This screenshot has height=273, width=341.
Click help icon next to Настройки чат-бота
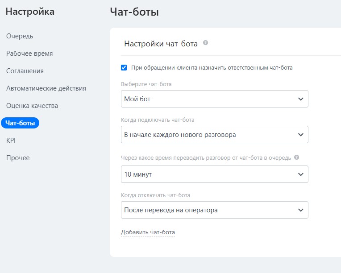pos(205,43)
